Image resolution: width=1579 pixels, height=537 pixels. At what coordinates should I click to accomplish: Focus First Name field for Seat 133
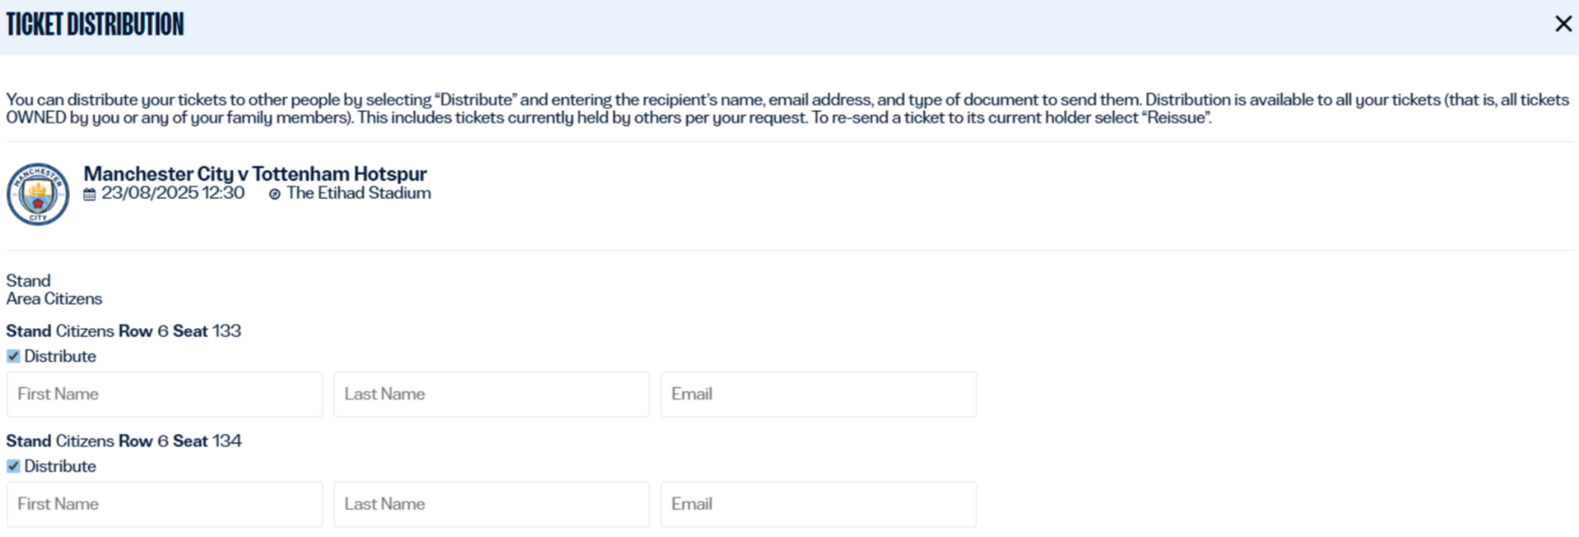point(165,394)
